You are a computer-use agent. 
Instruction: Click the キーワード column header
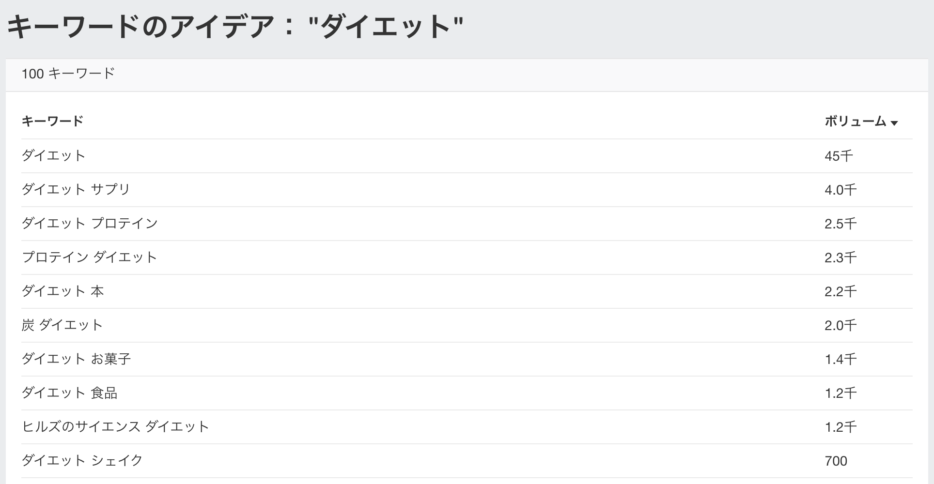pyautogui.click(x=52, y=121)
